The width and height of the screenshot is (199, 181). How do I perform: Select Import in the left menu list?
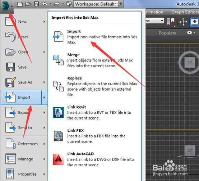21,98
